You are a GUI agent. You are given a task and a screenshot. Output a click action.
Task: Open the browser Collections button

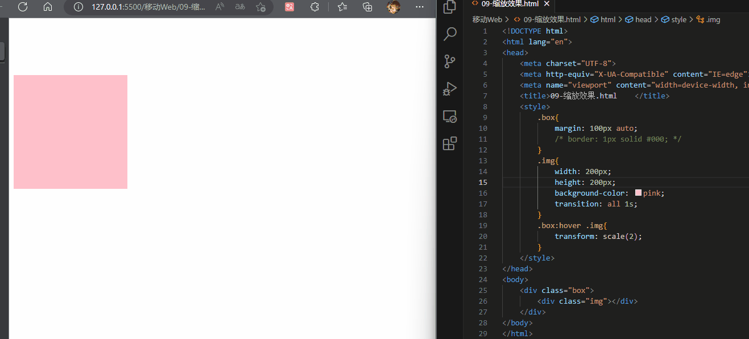(x=368, y=7)
